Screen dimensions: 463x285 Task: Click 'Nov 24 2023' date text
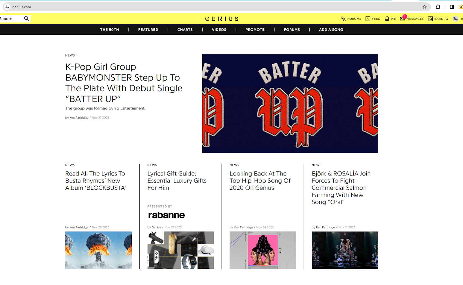click(x=265, y=227)
